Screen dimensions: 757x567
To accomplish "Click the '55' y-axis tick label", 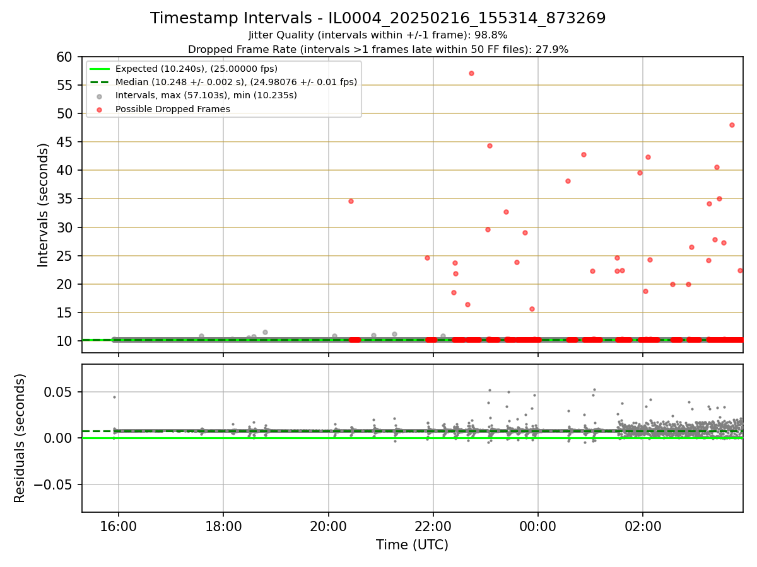I will 66,85.
